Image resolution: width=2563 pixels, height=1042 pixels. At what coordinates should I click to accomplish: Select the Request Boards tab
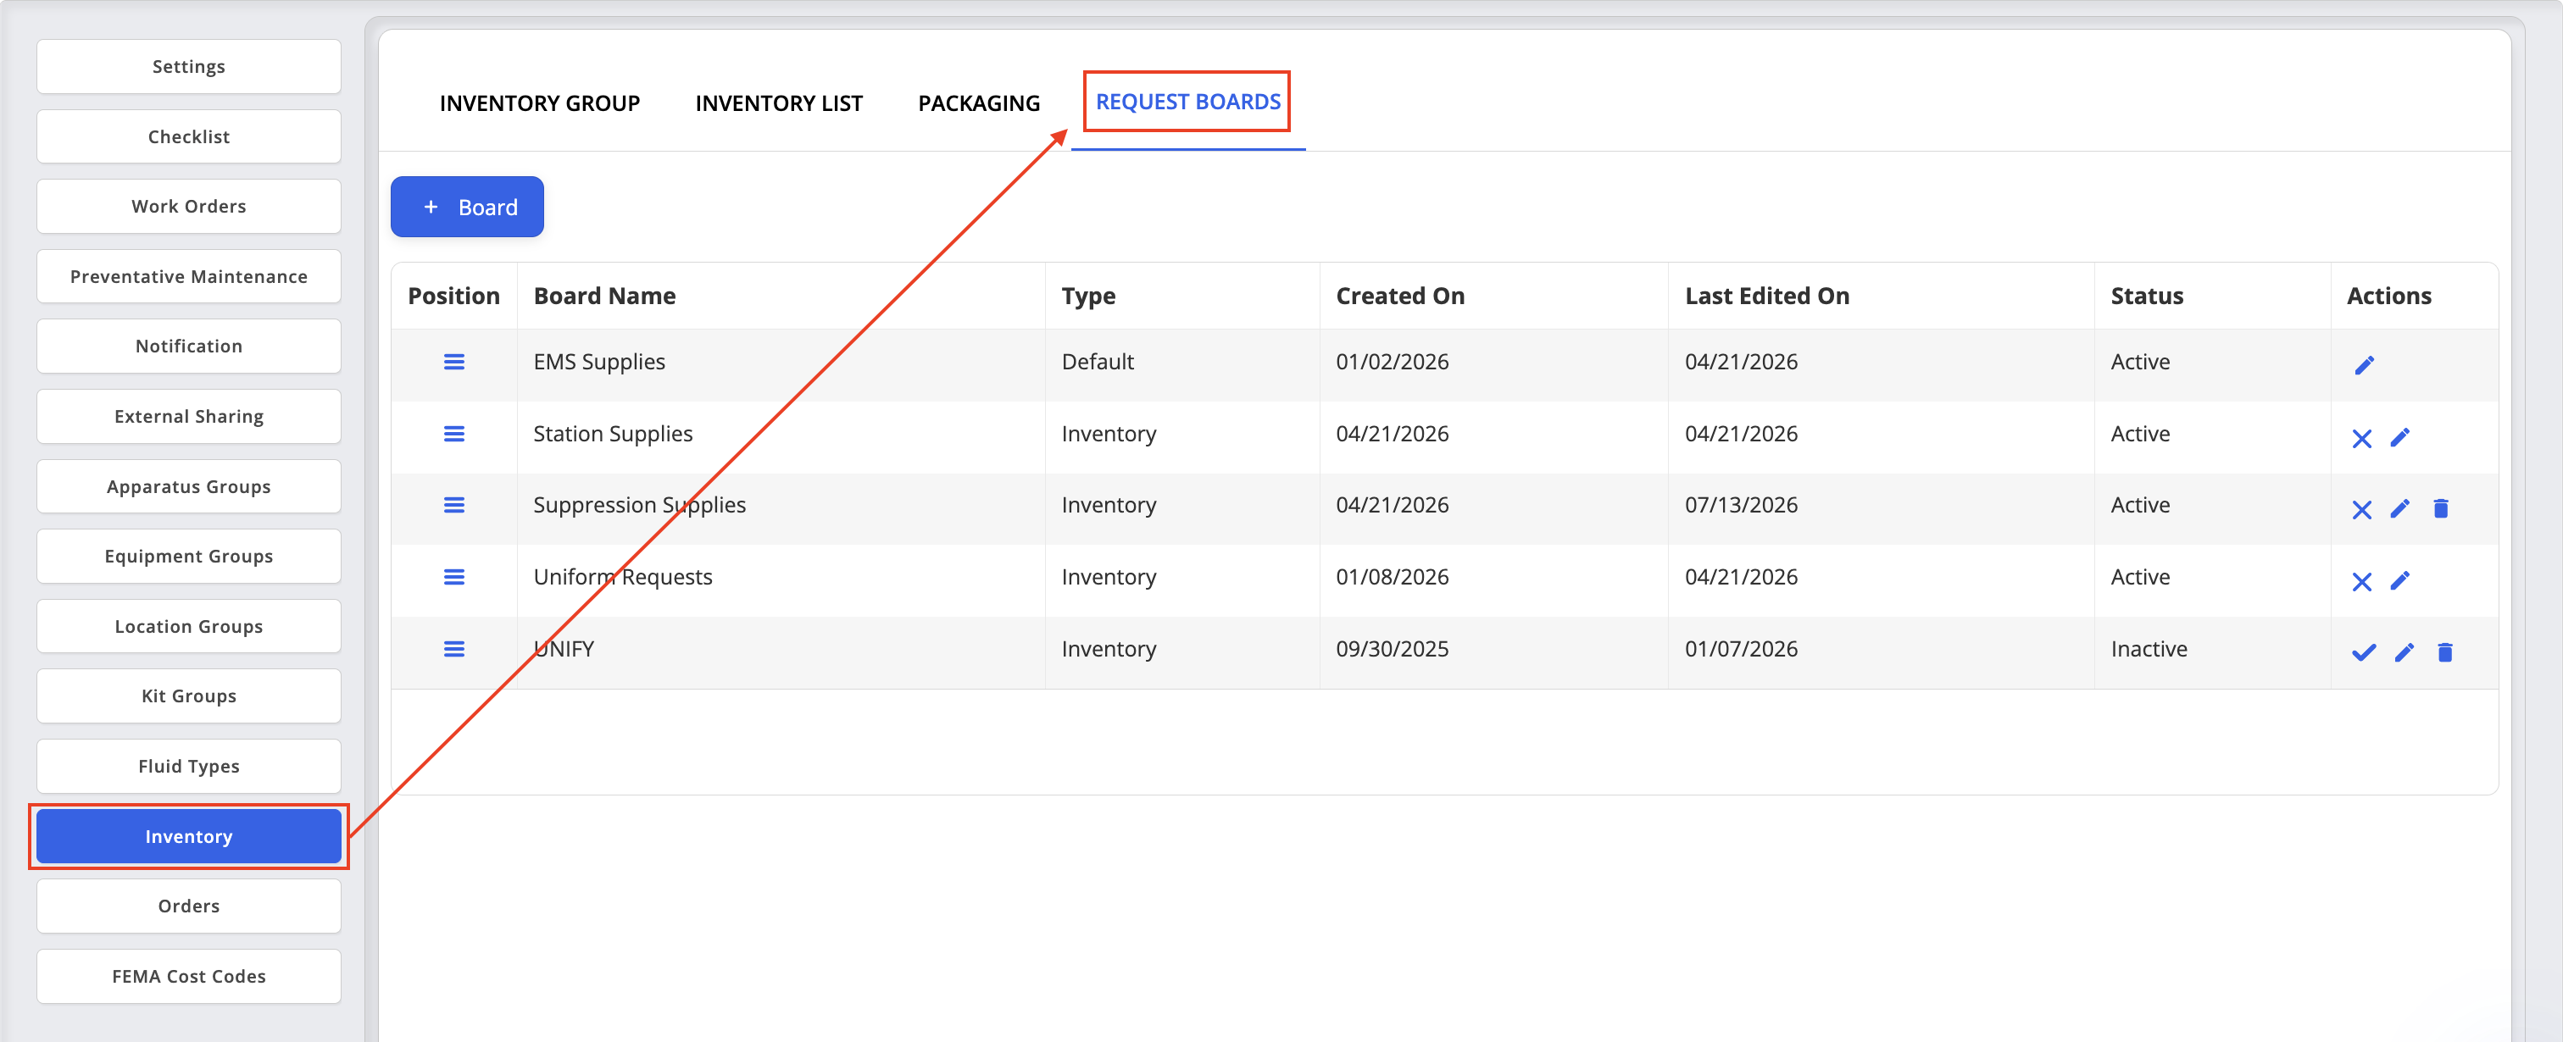(x=1188, y=102)
